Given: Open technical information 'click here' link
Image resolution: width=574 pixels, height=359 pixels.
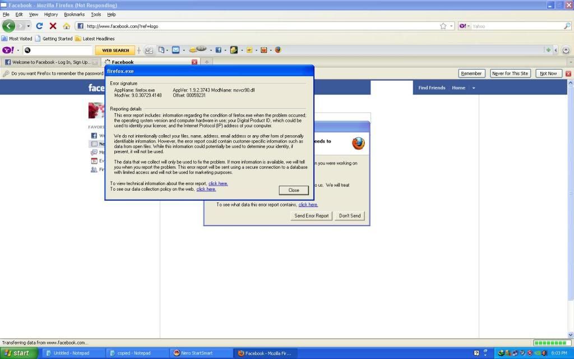Looking at the screenshot, I should 218,183.
